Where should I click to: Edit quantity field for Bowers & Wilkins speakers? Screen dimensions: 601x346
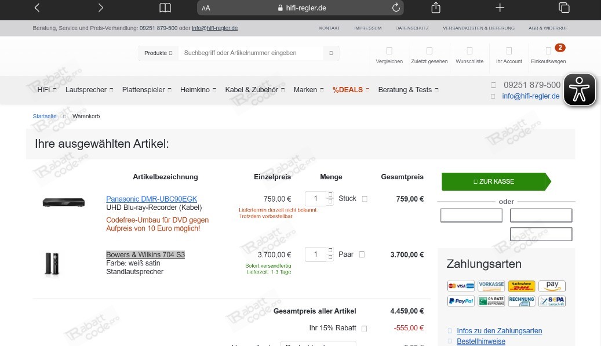click(x=315, y=254)
